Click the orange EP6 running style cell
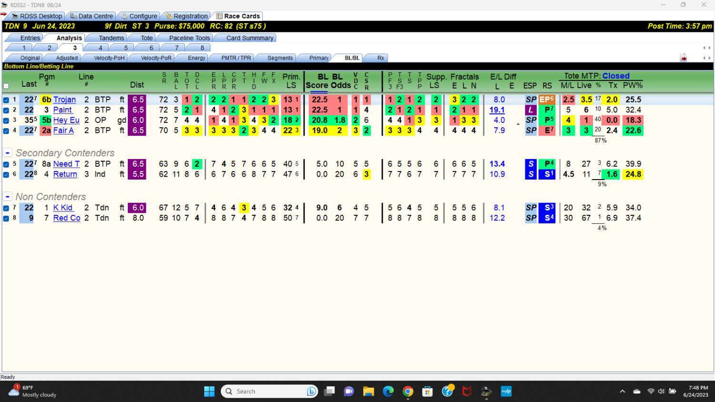 pos(547,100)
